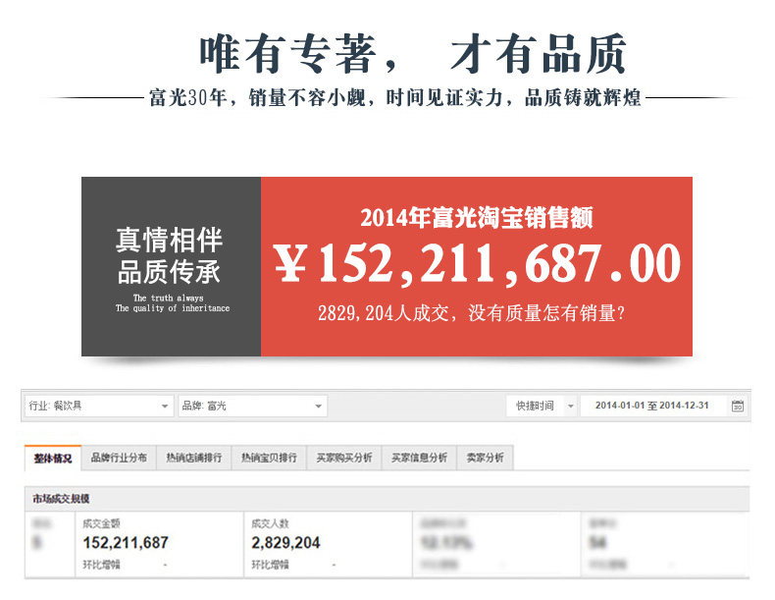This screenshot has height=600, width=775.
Task: Click the banner line starting 2829,204人成交
Action: pyautogui.click(x=471, y=313)
